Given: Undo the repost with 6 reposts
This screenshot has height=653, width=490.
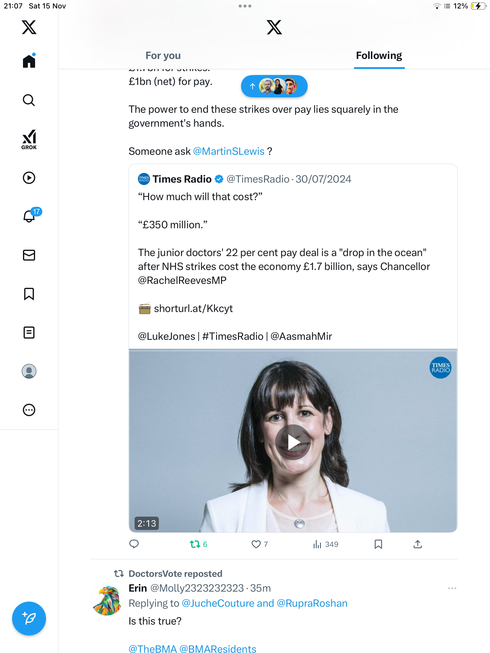Looking at the screenshot, I should [x=195, y=544].
